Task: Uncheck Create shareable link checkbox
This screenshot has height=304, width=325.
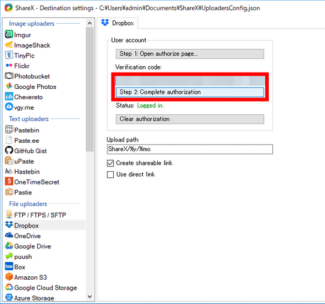Action: (x=110, y=163)
